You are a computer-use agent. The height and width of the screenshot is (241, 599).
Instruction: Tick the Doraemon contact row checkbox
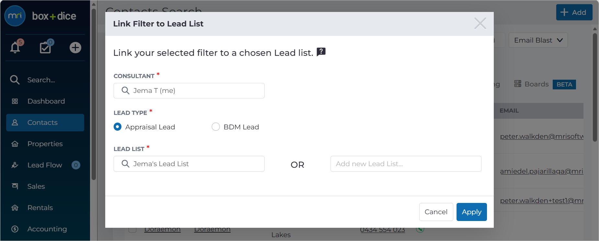132,230
